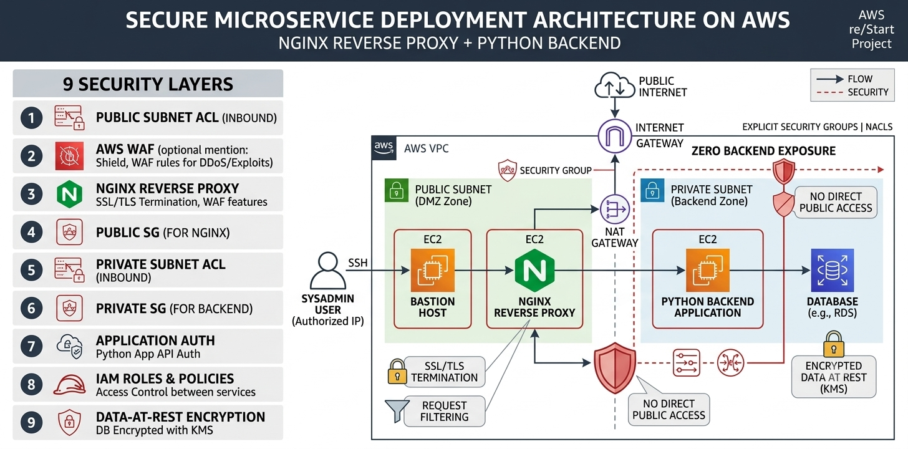Image resolution: width=908 pixels, height=449 pixels.
Task: Click the green NGINX hexagon in diagram
Action: coord(534,271)
